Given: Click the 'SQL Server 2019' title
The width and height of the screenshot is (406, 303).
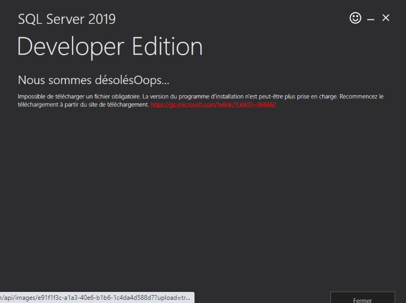Looking at the screenshot, I should [67, 19].
